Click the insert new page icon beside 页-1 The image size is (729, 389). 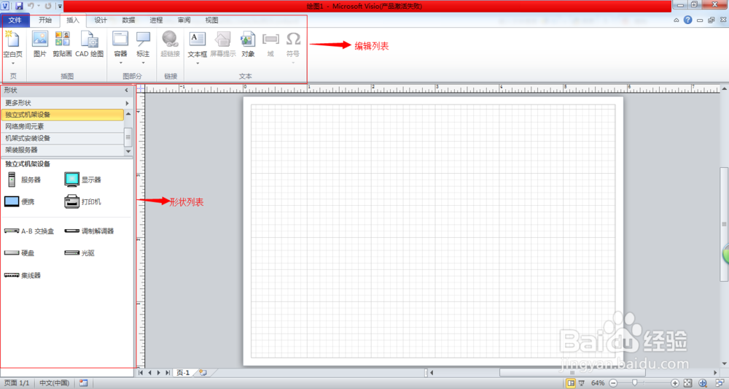(x=203, y=373)
